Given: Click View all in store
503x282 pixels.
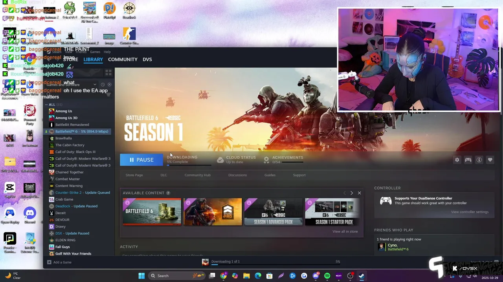Looking at the screenshot, I should (x=345, y=231).
